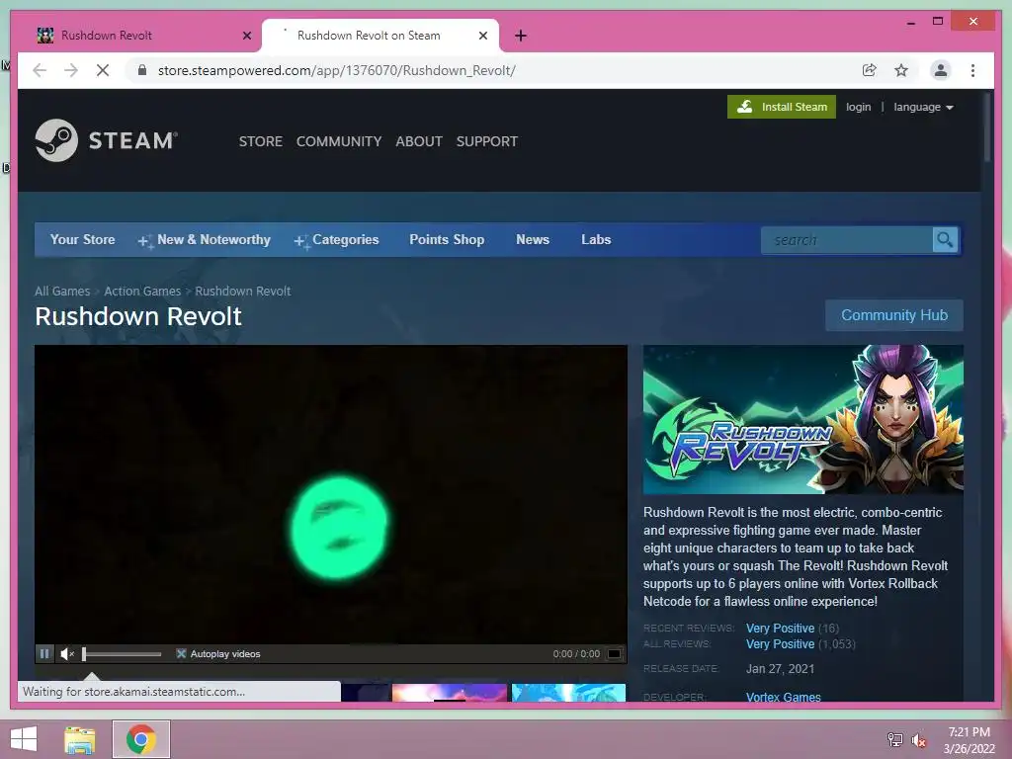Open the Points Shop
This screenshot has width=1012, height=759.
tap(447, 239)
